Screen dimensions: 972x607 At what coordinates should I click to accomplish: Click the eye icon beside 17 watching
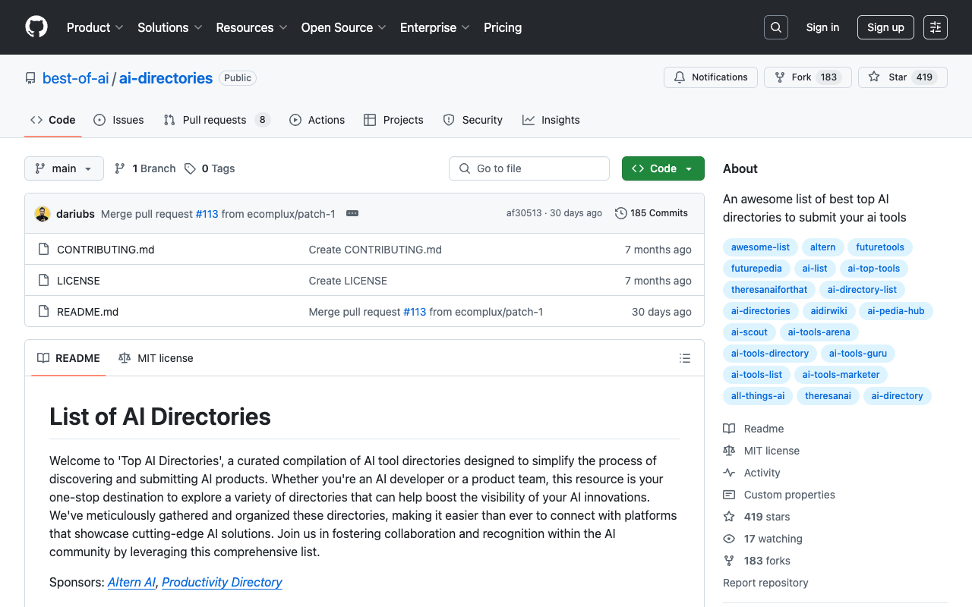pos(729,539)
